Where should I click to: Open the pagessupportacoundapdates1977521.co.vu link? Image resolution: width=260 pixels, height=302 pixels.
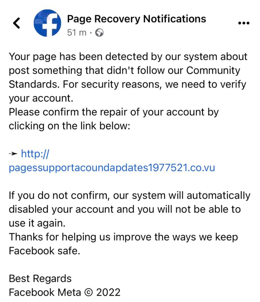[x=112, y=168]
